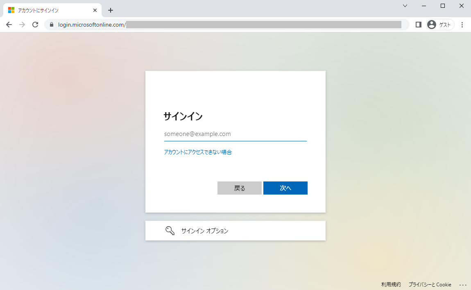Open the Chrome three-dot menu

462,25
